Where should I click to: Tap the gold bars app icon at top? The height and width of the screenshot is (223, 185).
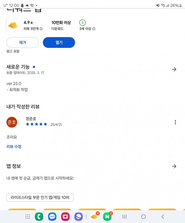coord(13,25)
